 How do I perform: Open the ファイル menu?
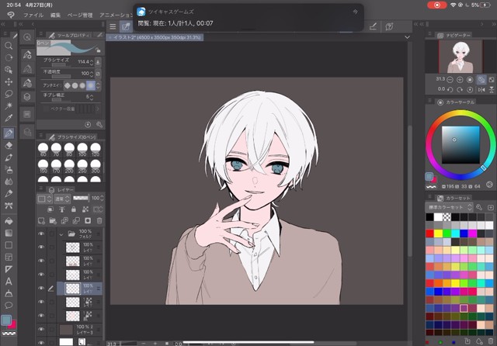[x=33, y=15]
